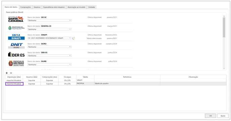
Task: Click the Referência column header
Action: pyautogui.click(x=127, y=77)
